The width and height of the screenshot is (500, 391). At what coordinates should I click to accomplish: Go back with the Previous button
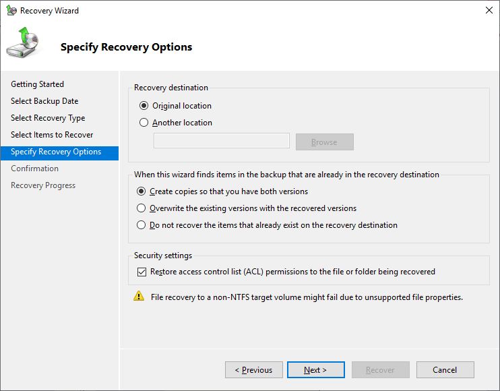coord(254,370)
